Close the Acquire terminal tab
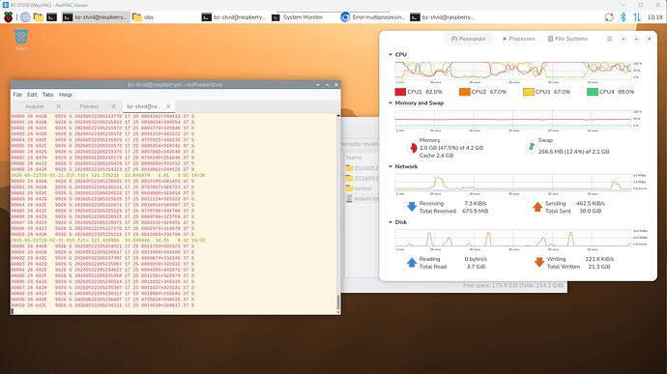The width and height of the screenshot is (667, 374). (x=59, y=106)
